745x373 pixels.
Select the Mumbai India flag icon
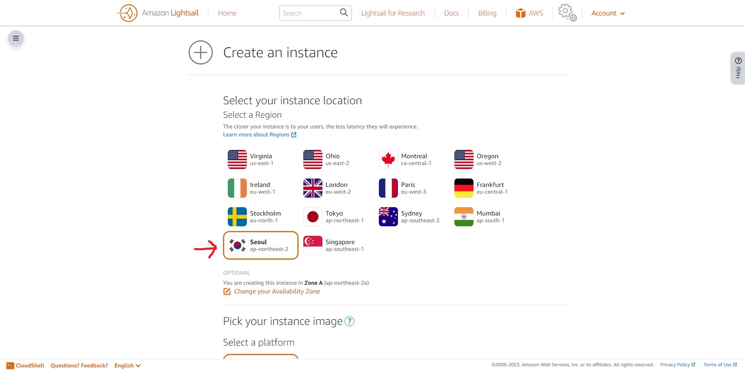click(x=464, y=217)
